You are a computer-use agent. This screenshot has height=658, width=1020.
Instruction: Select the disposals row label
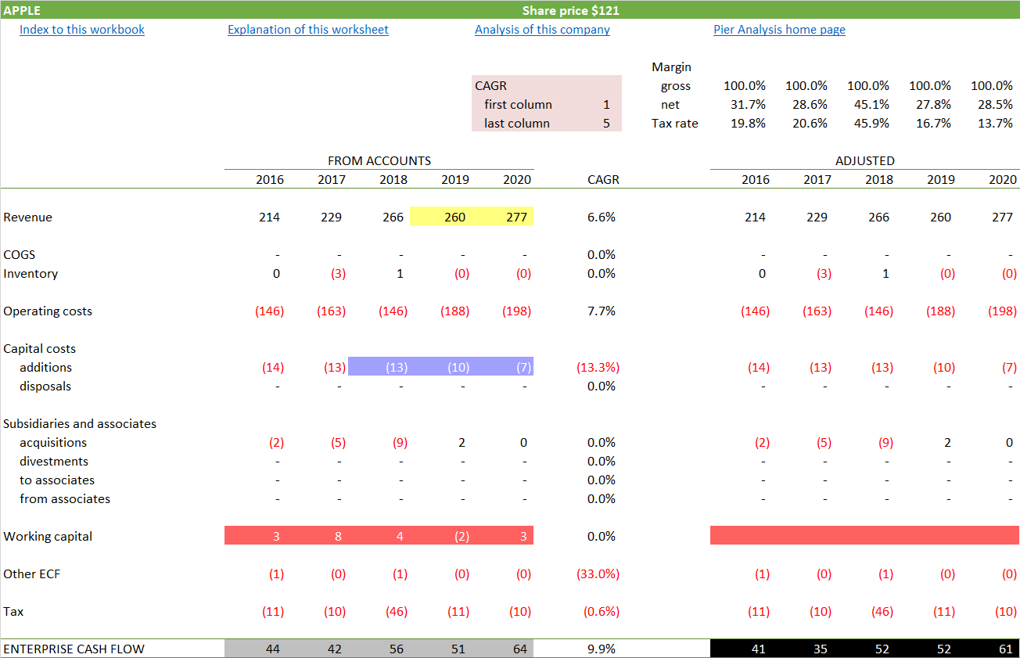45,387
